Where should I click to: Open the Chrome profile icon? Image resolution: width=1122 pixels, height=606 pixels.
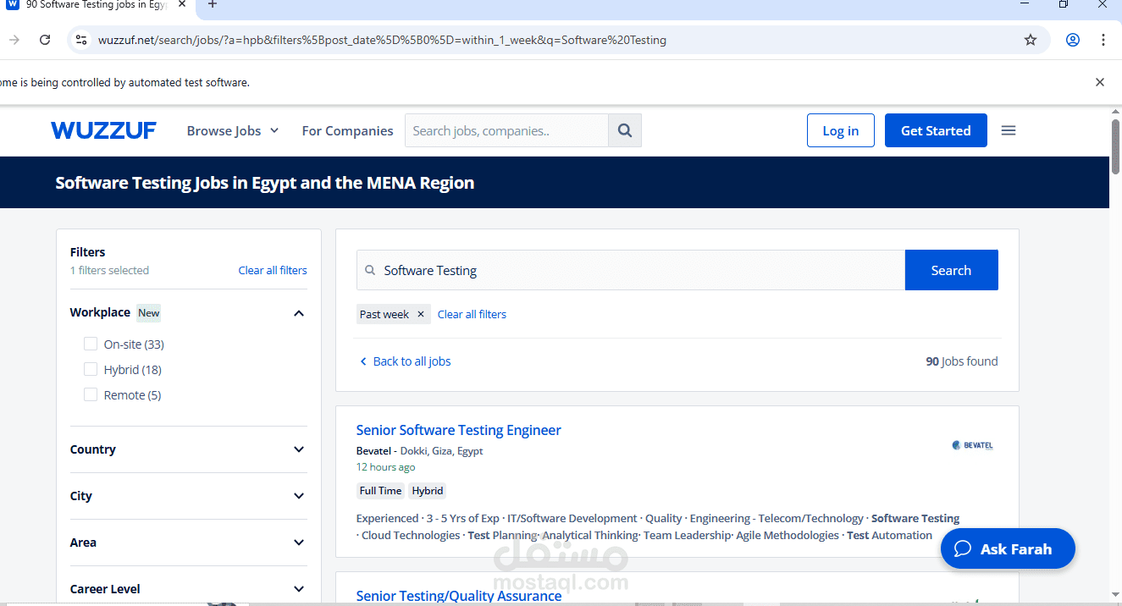(x=1073, y=40)
